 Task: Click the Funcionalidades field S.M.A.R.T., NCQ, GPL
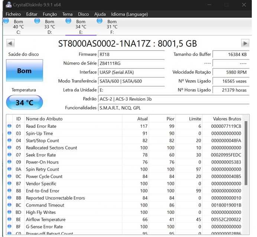coord(174,108)
